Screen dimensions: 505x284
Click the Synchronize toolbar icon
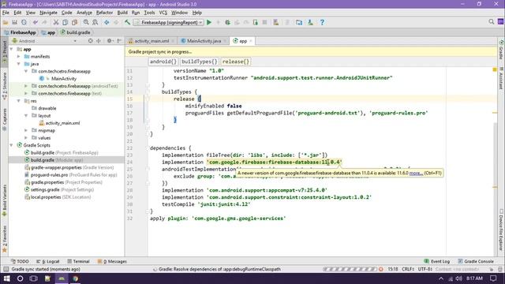(x=24, y=22)
